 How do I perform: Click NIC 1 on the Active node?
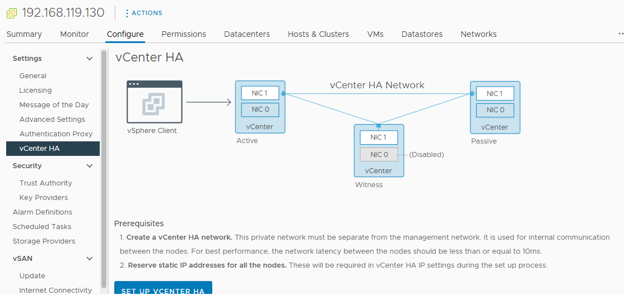click(260, 94)
